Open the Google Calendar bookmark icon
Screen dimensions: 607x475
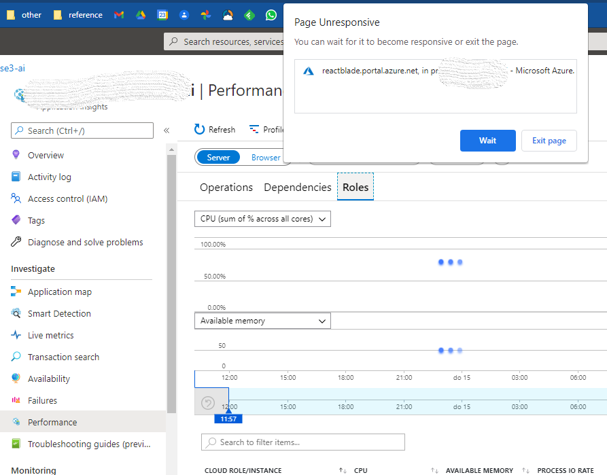pos(162,15)
